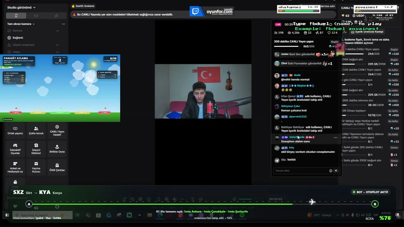
Task: Open the Çoklu konuk tile
Action: pyautogui.click(x=36, y=131)
